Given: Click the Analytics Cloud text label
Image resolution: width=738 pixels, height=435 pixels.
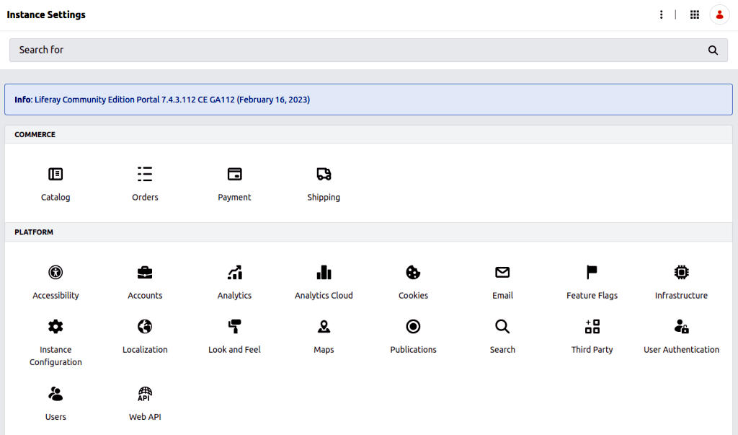Looking at the screenshot, I should pos(324,296).
